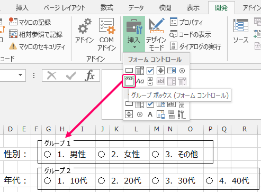261x192 pixels.
Task: Select ActiveX Image control icon
Action: pyautogui.click(x=161, y=114)
